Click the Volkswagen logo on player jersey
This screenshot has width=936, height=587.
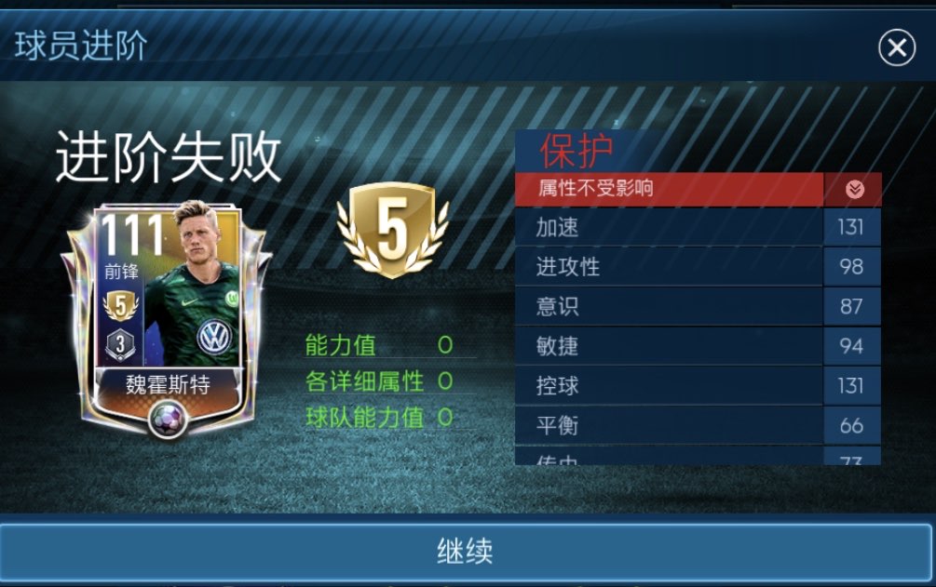click(213, 338)
